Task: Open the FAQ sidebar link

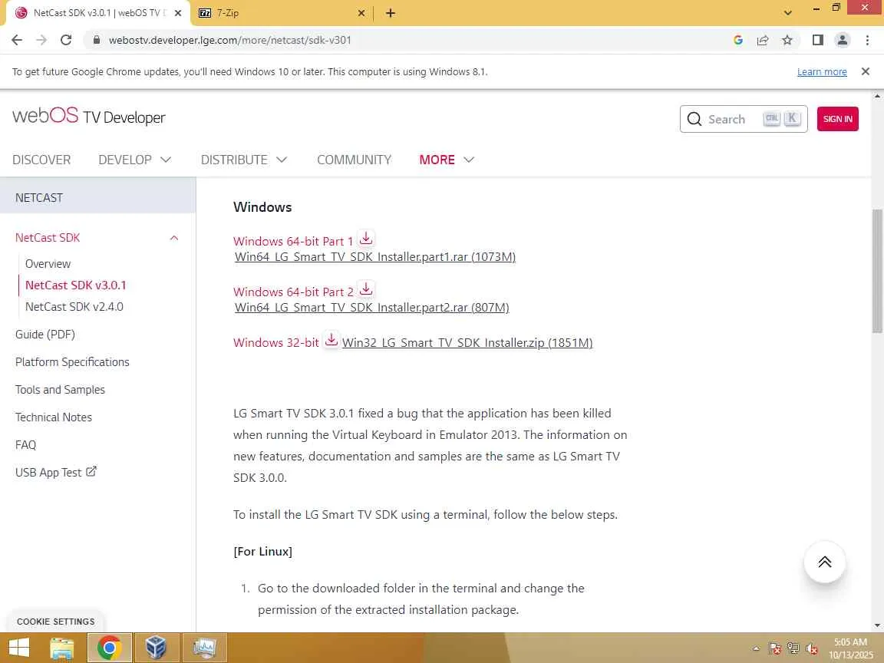Action: click(25, 445)
